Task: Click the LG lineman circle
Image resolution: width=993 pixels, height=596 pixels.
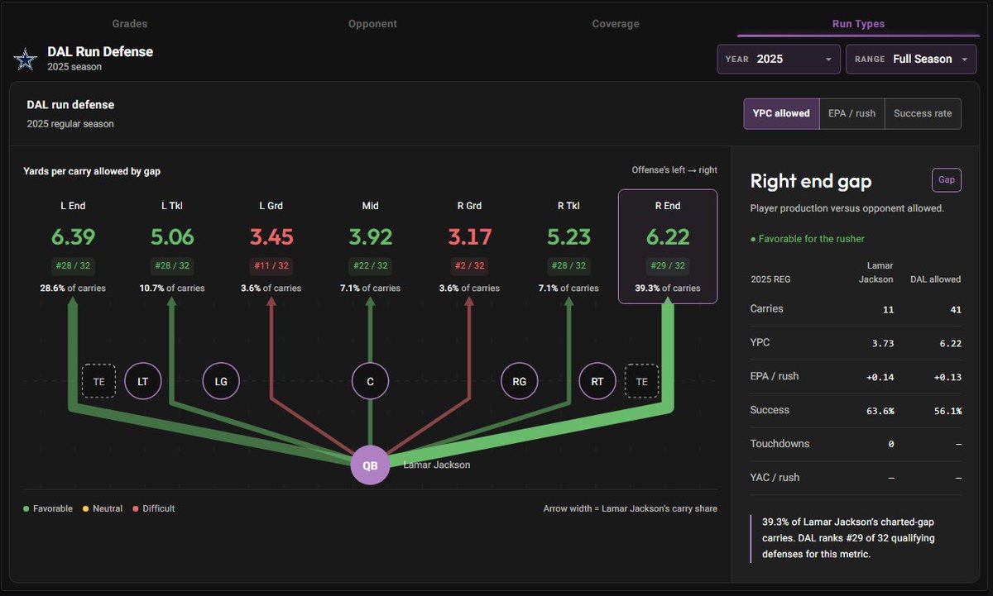Action: (221, 381)
